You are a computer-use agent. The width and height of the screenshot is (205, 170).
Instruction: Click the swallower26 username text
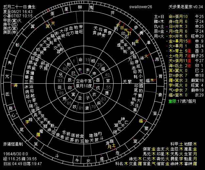click(x=141, y=6)
